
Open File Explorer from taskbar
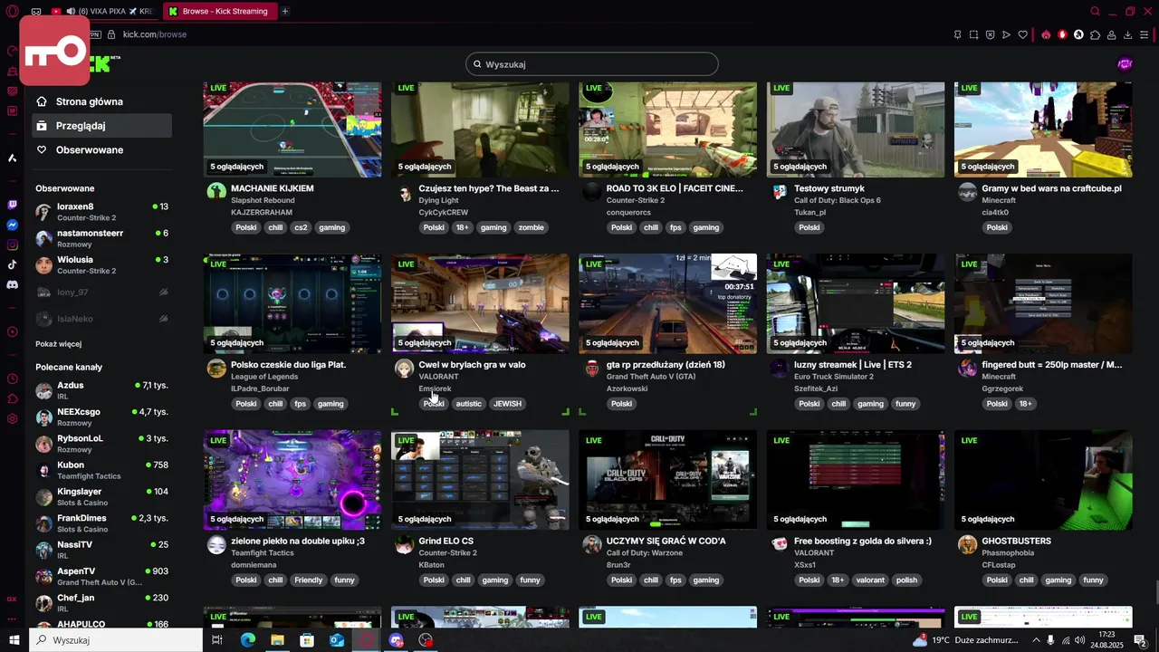277,640
